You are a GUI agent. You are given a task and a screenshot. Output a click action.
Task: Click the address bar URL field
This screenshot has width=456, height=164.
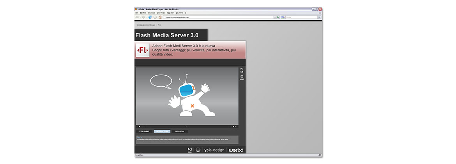point(219,17)
